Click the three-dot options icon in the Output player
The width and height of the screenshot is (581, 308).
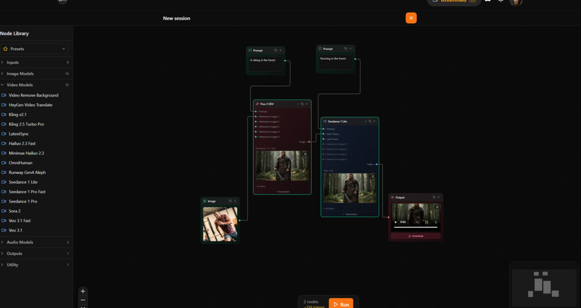click(x=436, y=222)
